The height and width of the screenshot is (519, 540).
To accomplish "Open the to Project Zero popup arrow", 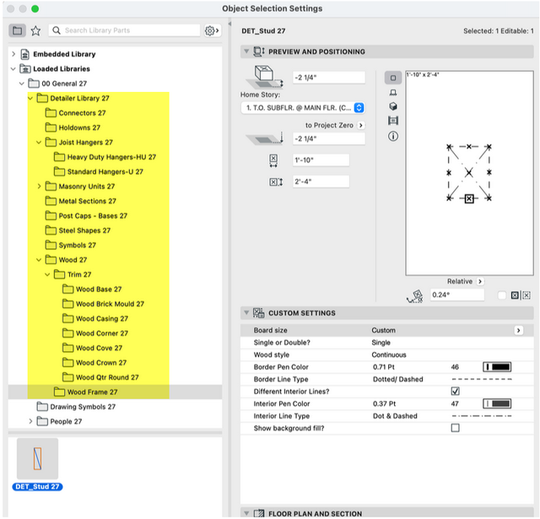I will 360,126.
